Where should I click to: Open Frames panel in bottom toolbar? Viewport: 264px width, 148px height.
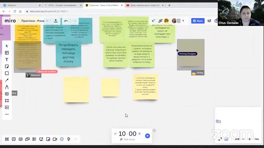click(x=7, y=139)
